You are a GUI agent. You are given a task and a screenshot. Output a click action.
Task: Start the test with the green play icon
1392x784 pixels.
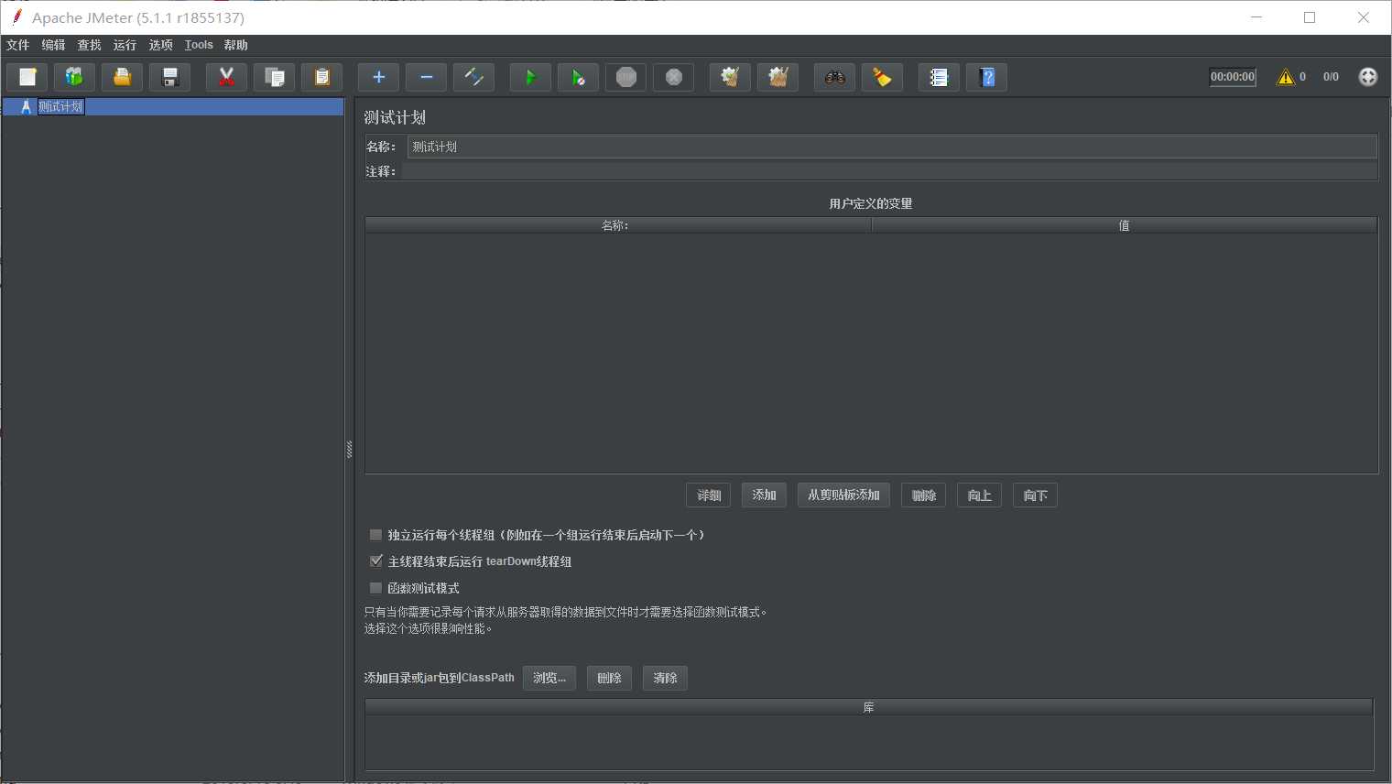click(530, 78)
